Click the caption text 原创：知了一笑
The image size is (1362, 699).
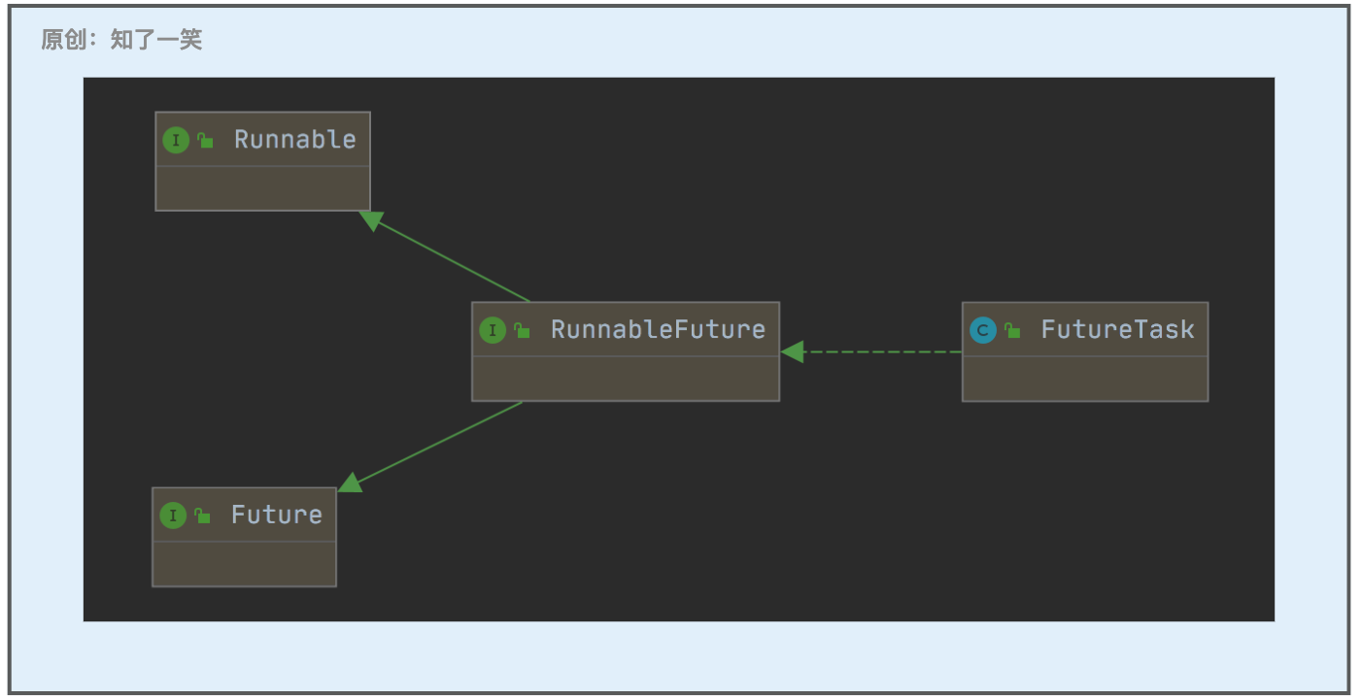pos(121,40)
